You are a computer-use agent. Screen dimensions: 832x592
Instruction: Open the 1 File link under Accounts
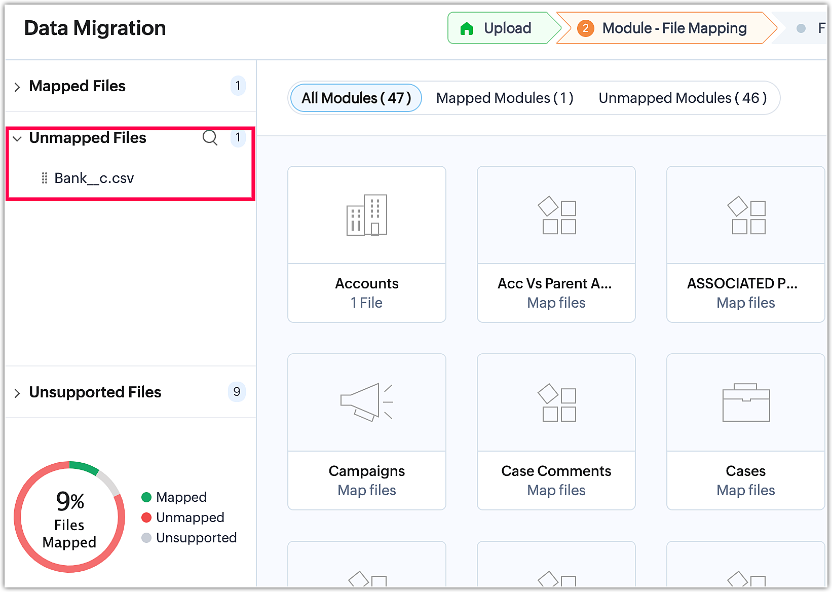(366, 303)
